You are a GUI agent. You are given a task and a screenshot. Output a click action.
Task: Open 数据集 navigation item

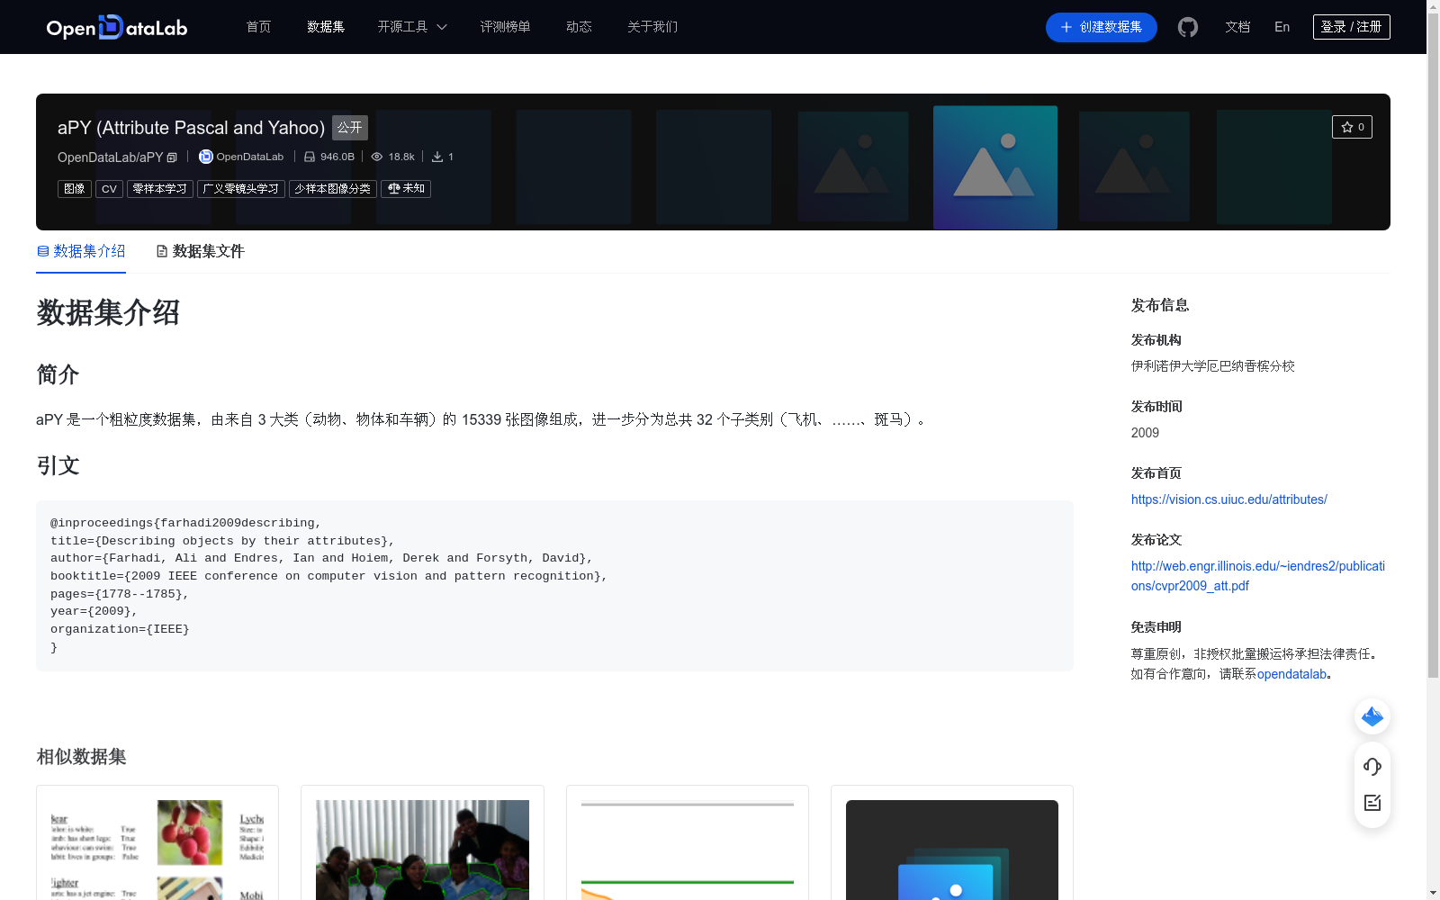[326, 27]
